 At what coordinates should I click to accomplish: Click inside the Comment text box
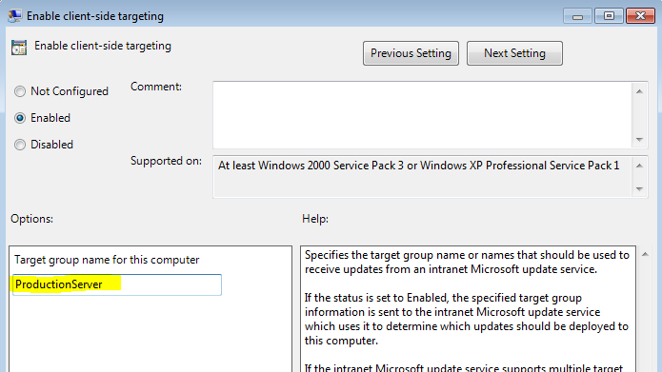[422, 115]
